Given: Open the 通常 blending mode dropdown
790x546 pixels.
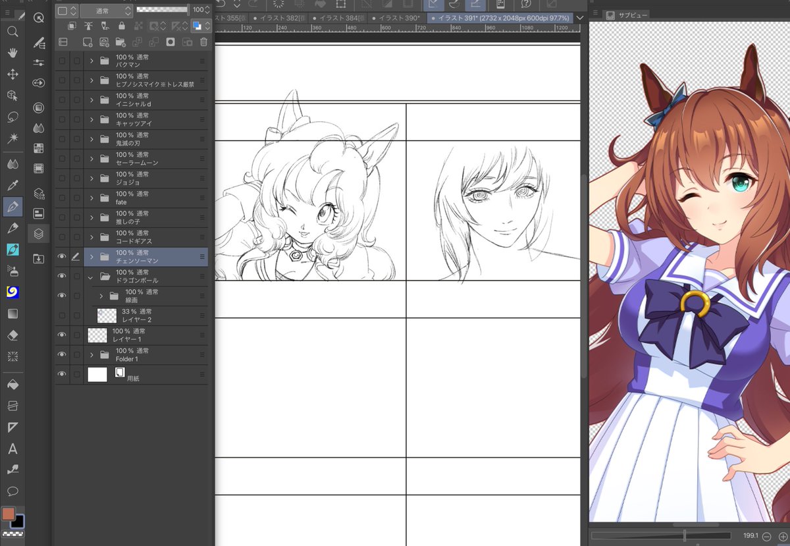Looking at the screenshot, I should click(107, 11).
